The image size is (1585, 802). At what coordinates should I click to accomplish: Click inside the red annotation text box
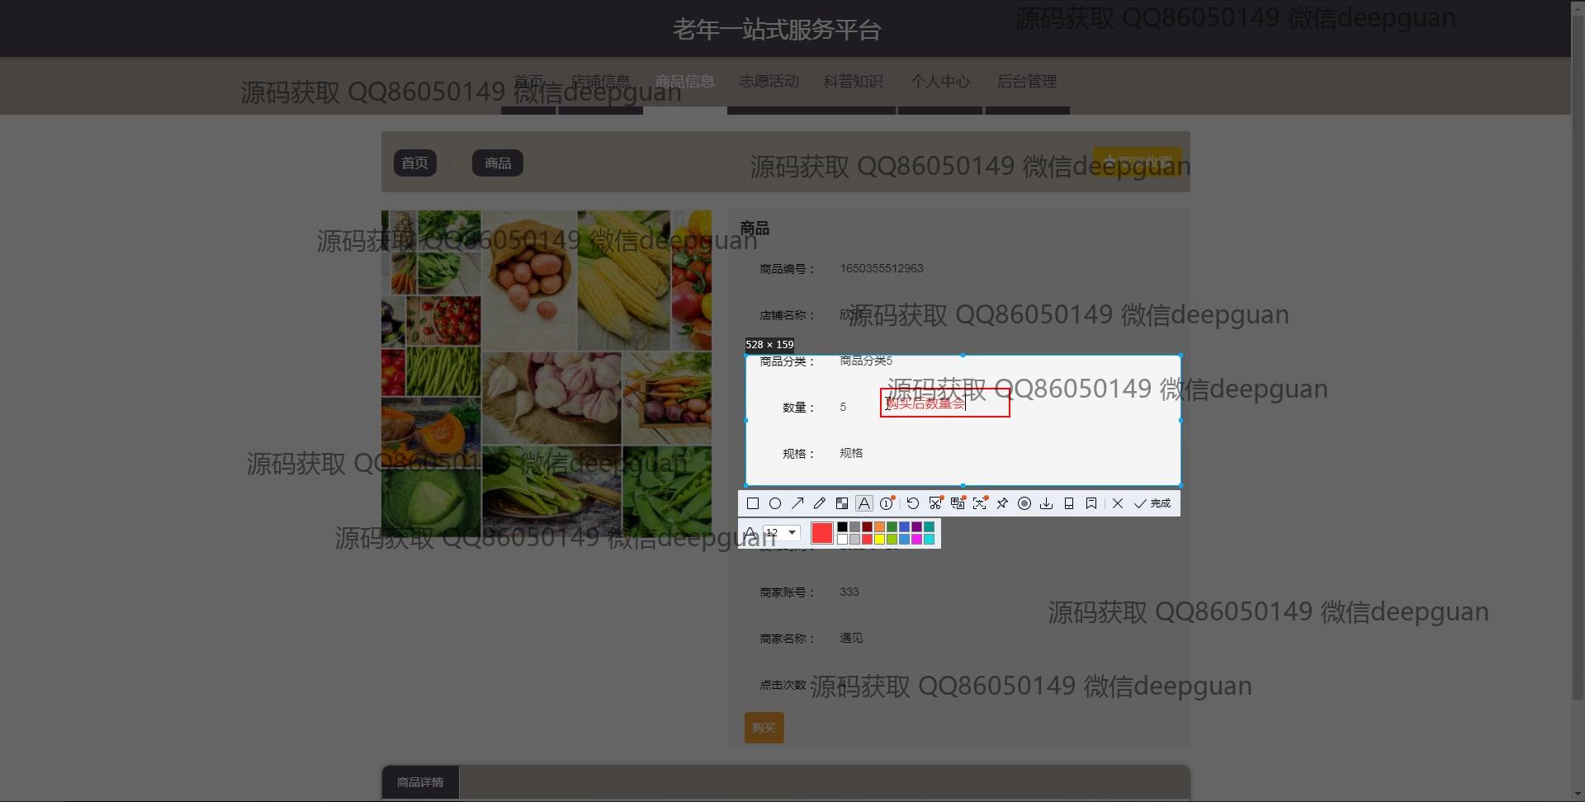tap(944, 403)
